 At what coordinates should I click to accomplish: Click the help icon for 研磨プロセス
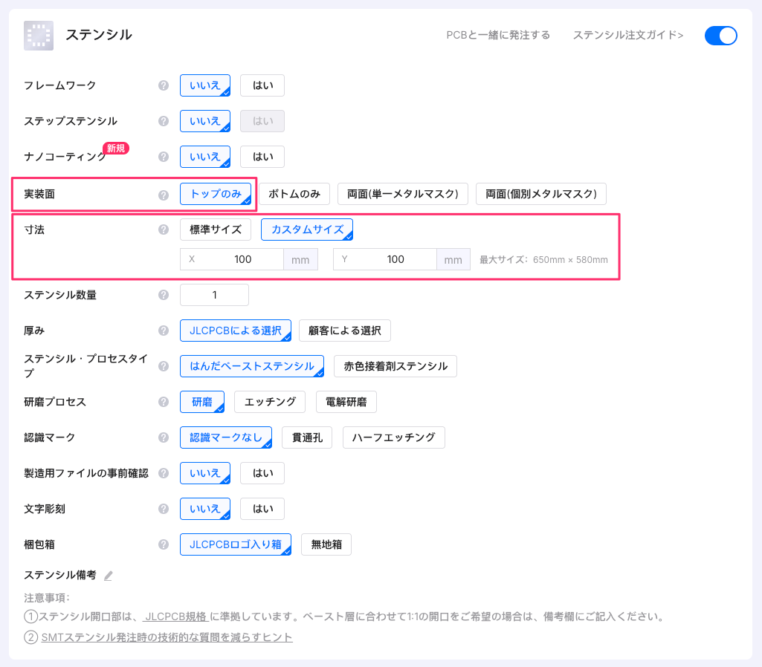click(164, 402)
